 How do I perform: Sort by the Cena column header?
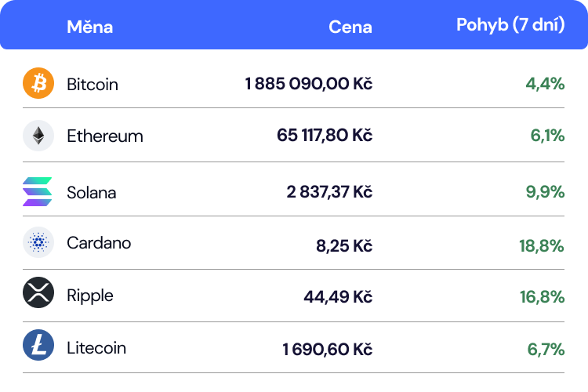coord(350,27)
